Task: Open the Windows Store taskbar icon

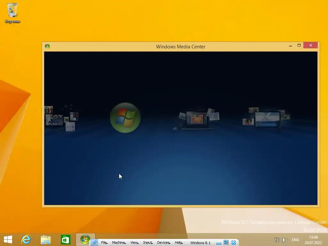Action: (65, 240)
